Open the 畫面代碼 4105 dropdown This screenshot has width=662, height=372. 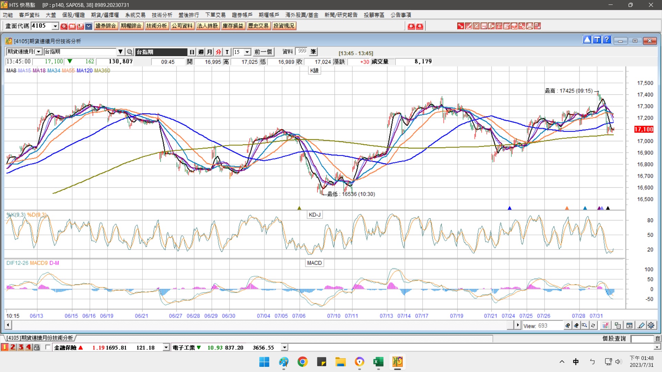coord(55,26)
